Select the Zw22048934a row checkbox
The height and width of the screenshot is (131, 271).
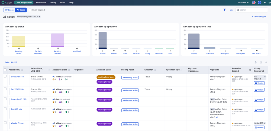pyautogui.click(x=5, y=76)
